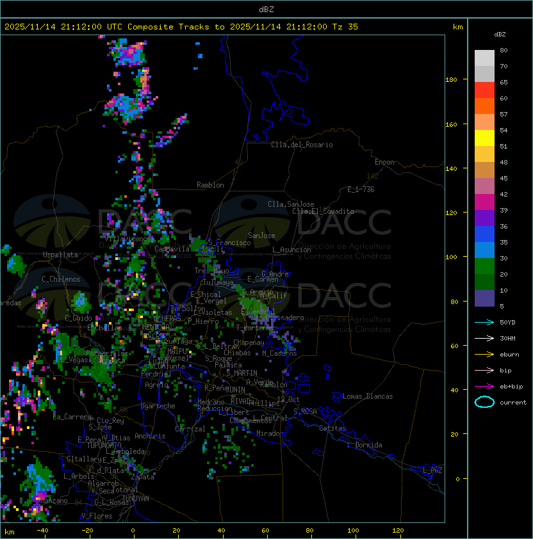Click the '-40' tick on bottom axis
Viewport: 533px width, 539px height.
coord(42,531)
